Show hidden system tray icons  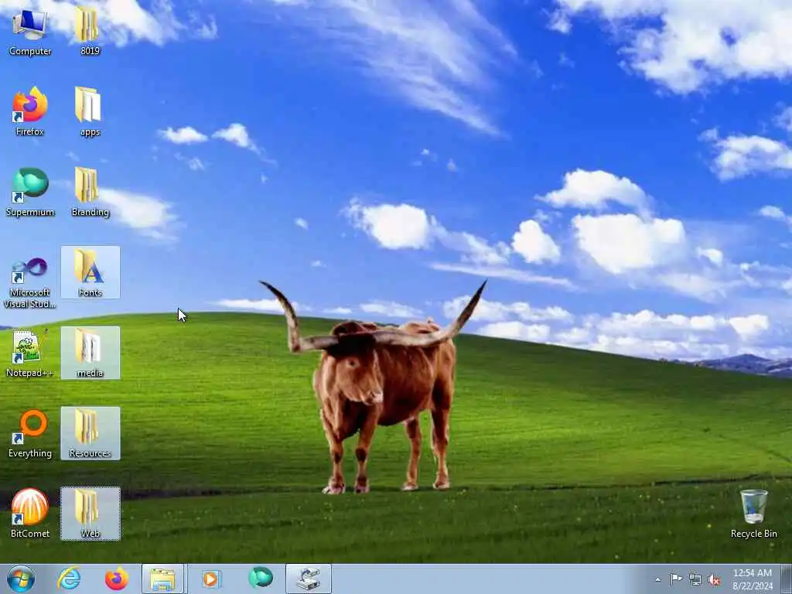tap(657, 579)
